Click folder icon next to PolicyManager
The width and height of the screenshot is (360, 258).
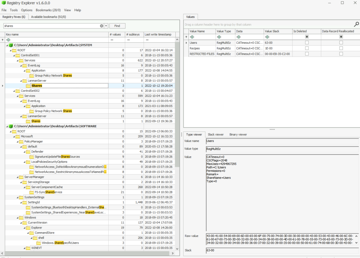pos(21,142)
